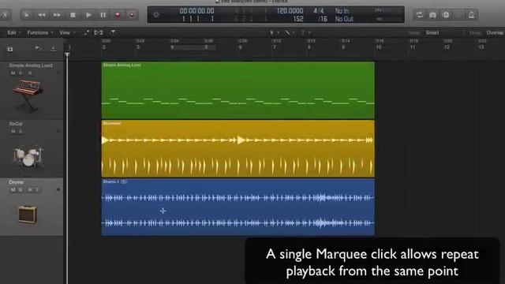Screen dimensions: 505x284
Task: Click the Go to Beginning transport button
Action: [27, 15]
